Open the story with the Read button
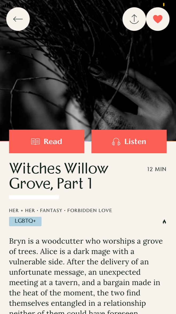Screen dimensions: 176x314 [47, 141]
